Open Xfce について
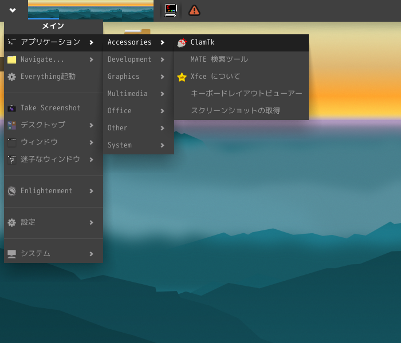The height and width of the screenshot is (343, 401). pos(241,77)
